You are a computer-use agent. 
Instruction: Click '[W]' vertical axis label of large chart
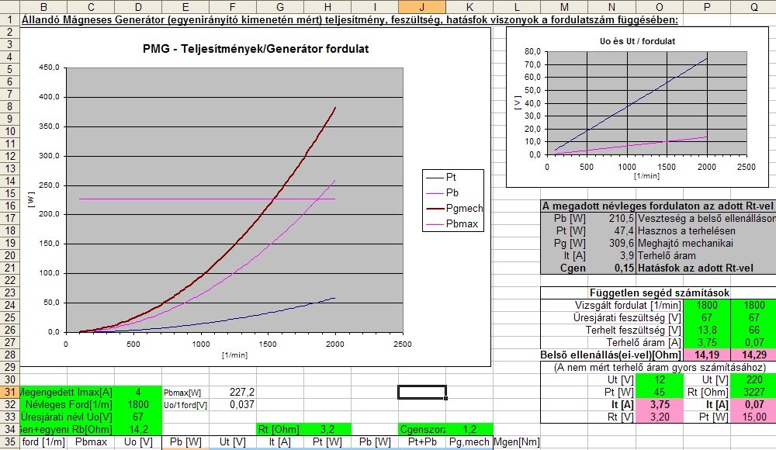(x=32, y=199)
